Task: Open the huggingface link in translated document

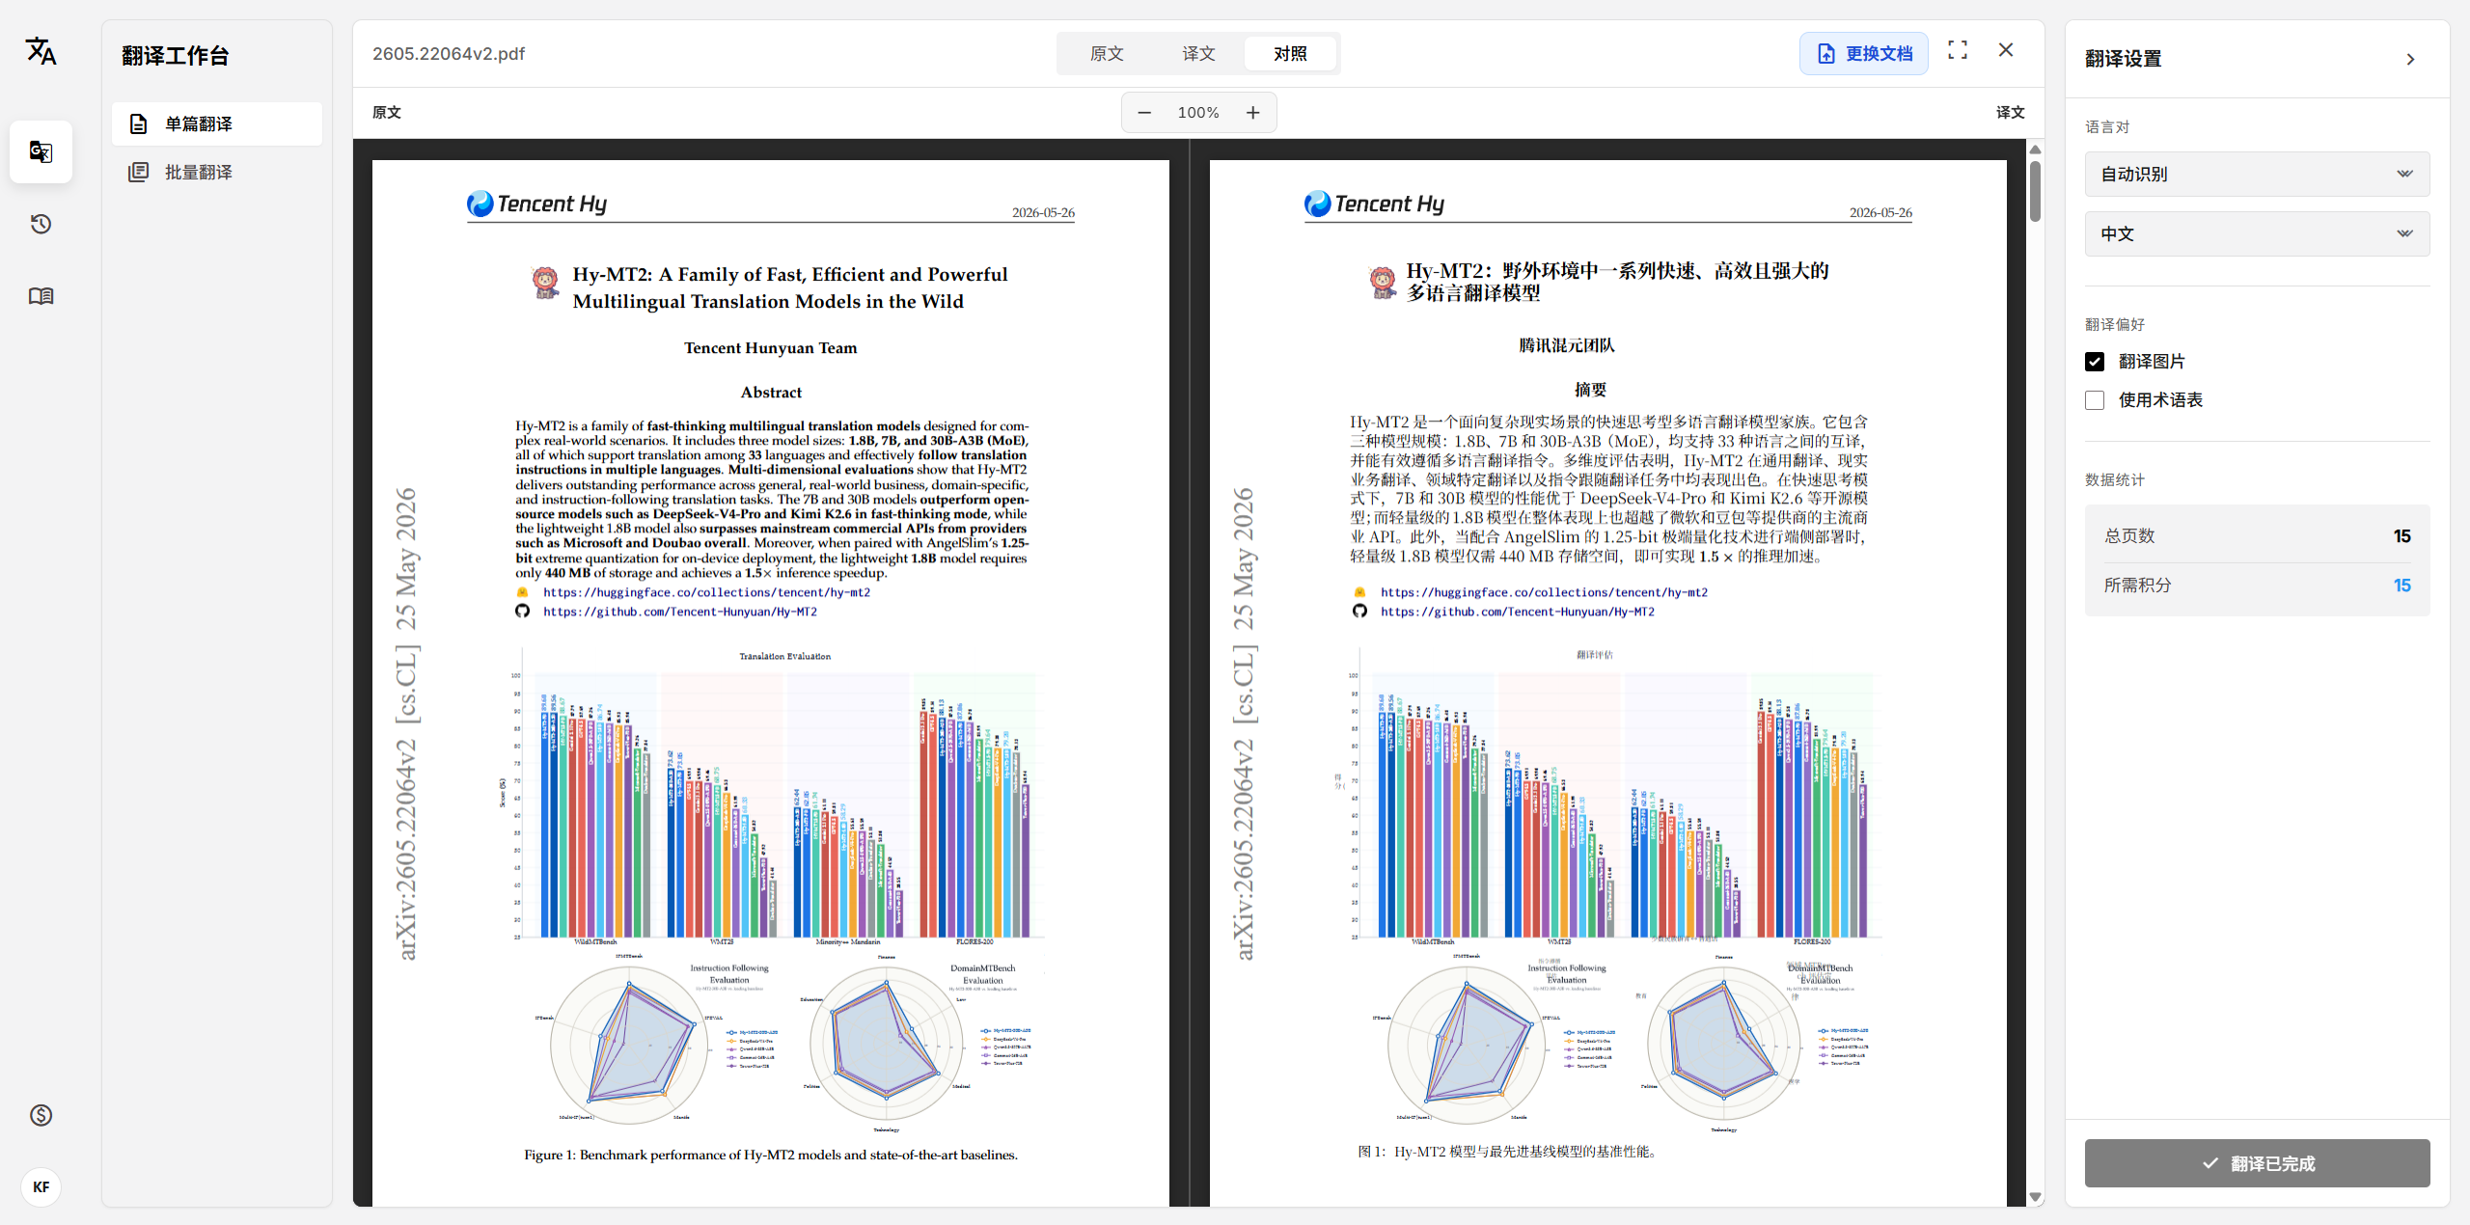Action: tap(1544, 592)
